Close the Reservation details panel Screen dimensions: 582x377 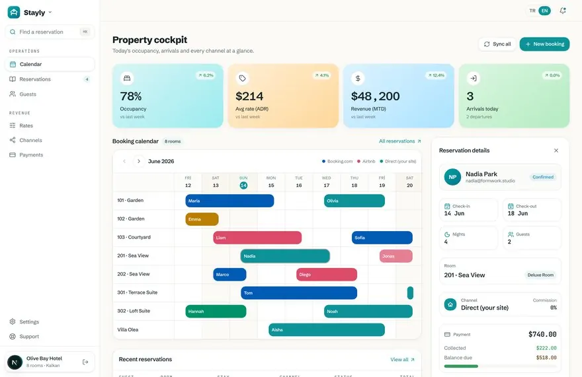tap(556, 151)
